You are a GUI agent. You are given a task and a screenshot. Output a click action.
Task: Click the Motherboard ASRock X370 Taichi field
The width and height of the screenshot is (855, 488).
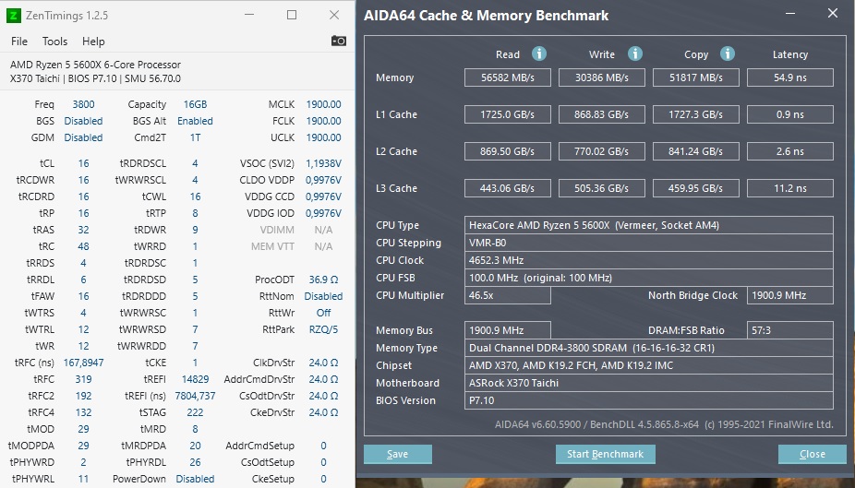pos(649,383)
